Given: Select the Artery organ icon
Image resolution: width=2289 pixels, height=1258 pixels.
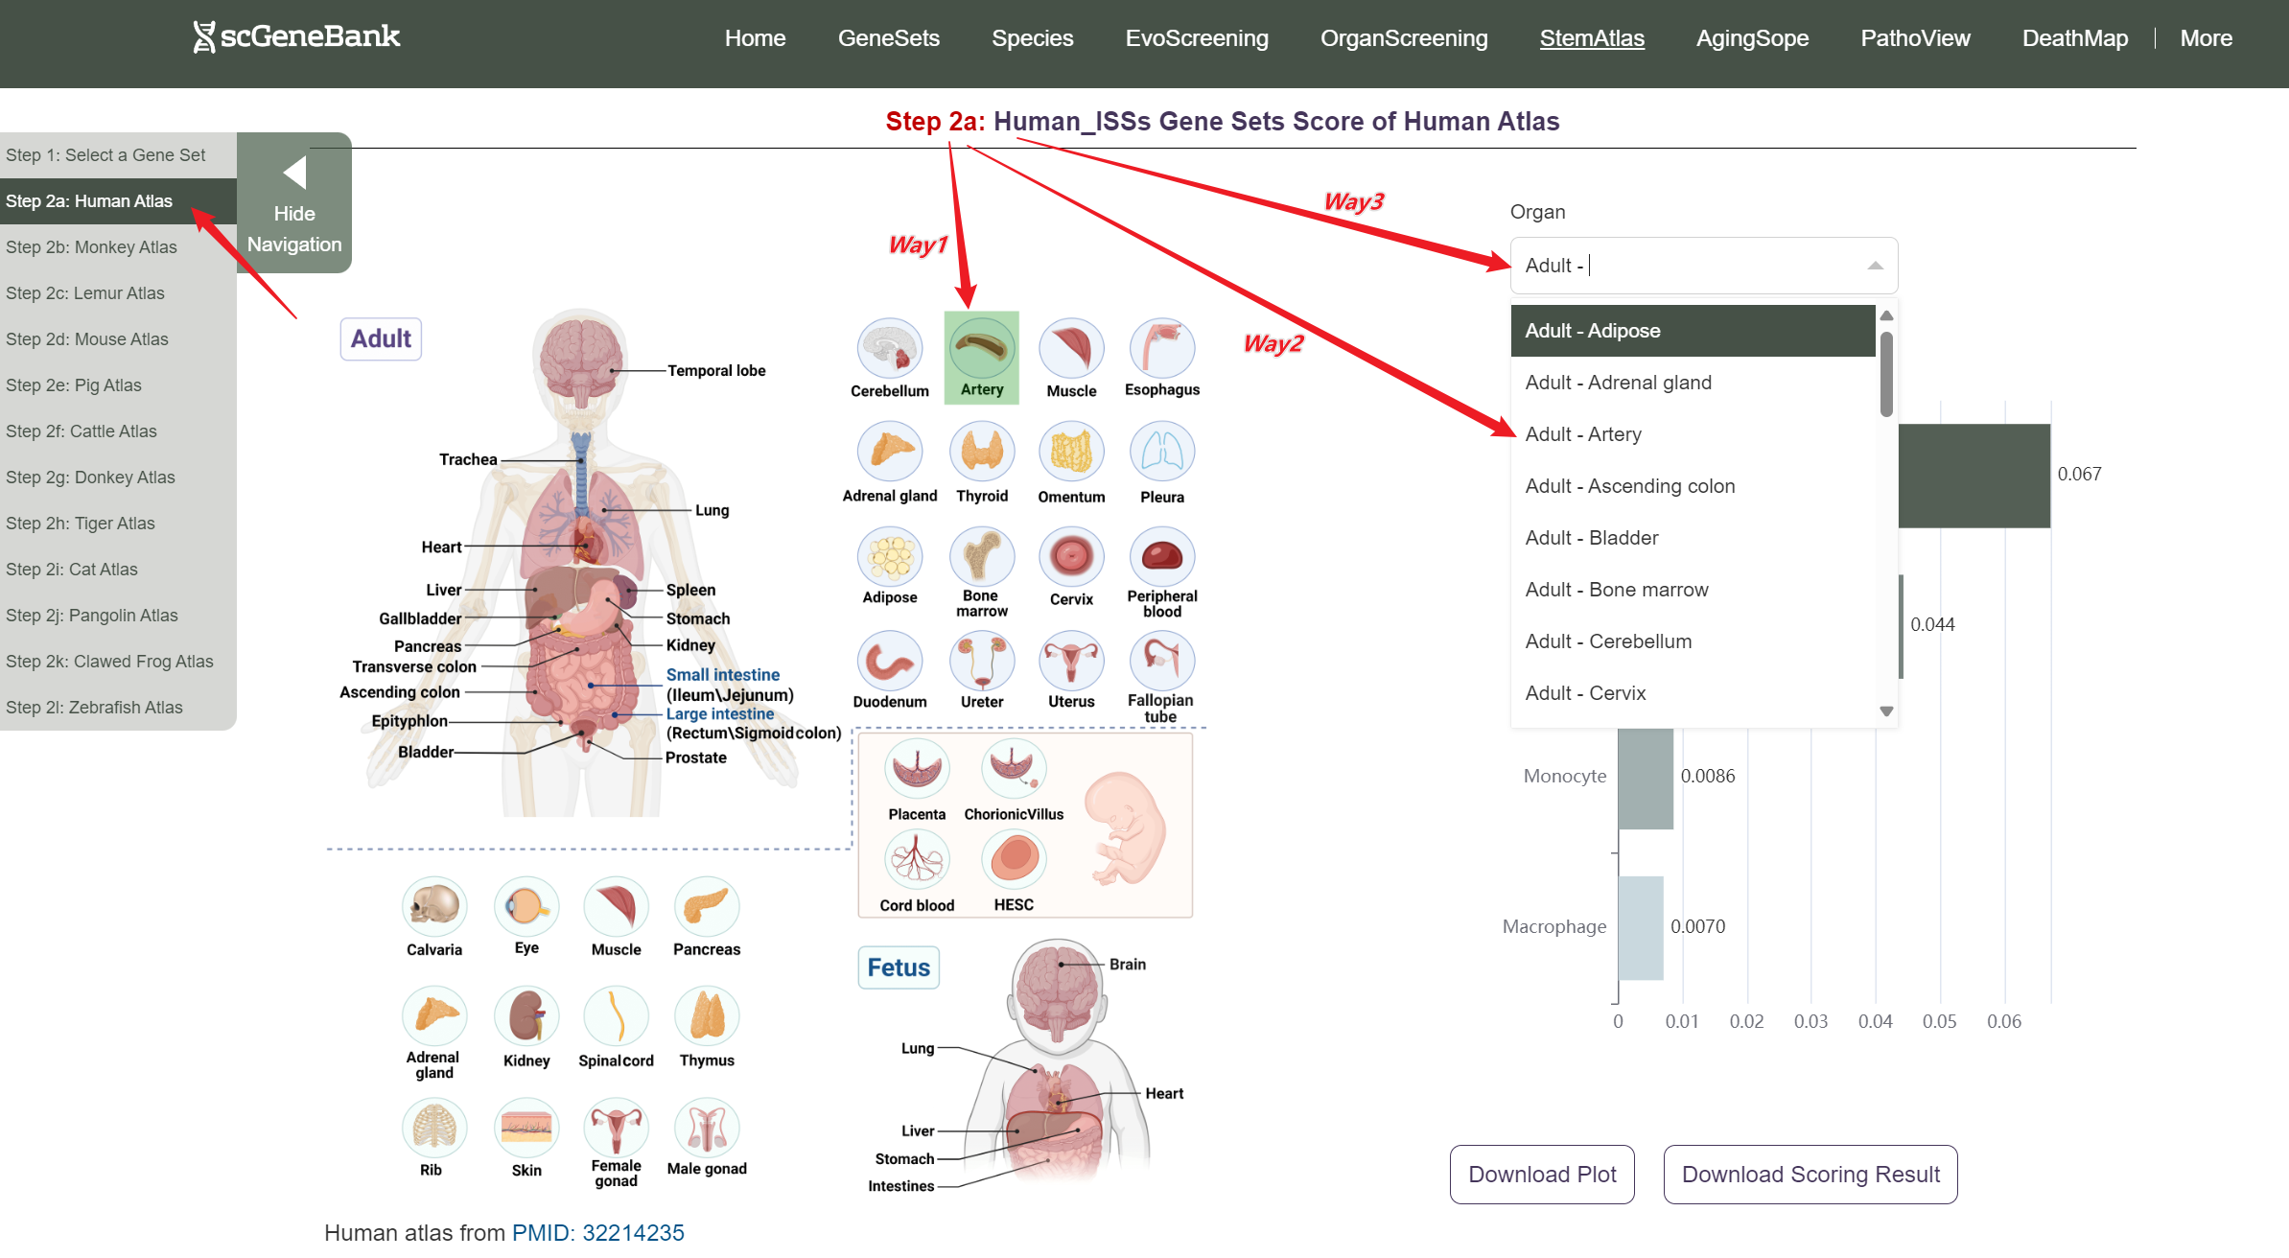Looking at the screenshot, I should coord(981,349).
